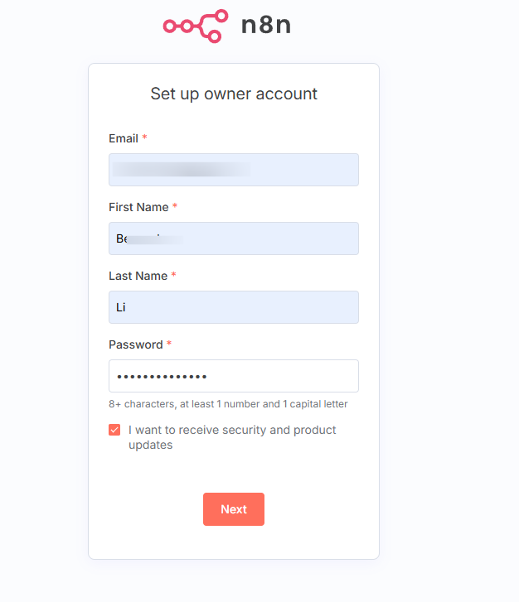Image resolution: width=519 pixels, height=602 pixels.
Task: Uncheck the security and product updates checkbox
Action: point(114,430)
